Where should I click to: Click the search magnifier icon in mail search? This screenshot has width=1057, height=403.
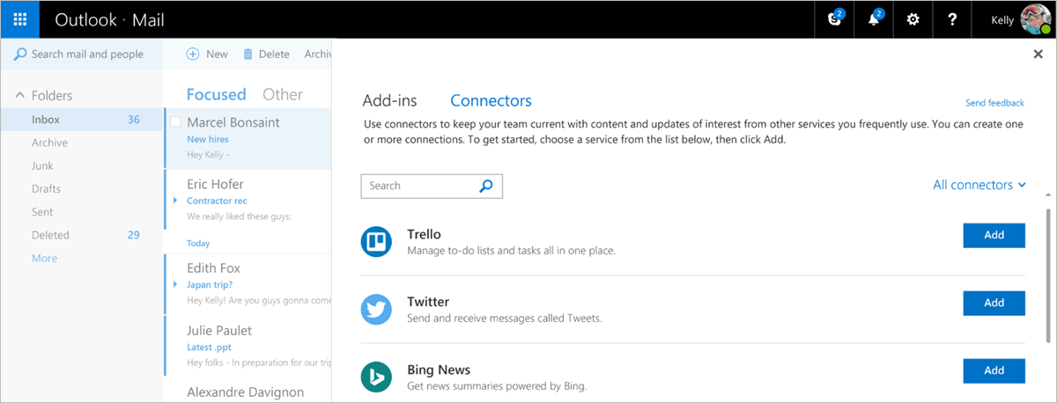tap(20, 54)
